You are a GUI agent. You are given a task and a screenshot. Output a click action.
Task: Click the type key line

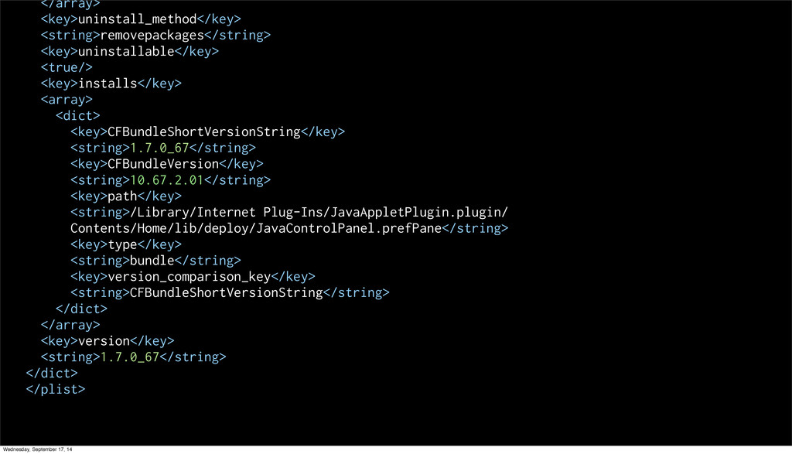click(125, 244)
